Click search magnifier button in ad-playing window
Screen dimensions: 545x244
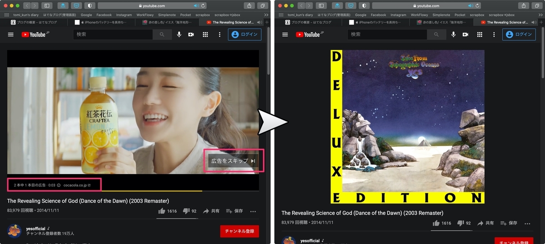(x=162, y=34)
